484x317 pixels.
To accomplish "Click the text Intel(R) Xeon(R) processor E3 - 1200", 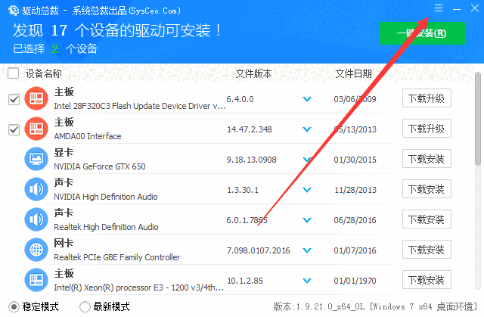I will [139, 287].
